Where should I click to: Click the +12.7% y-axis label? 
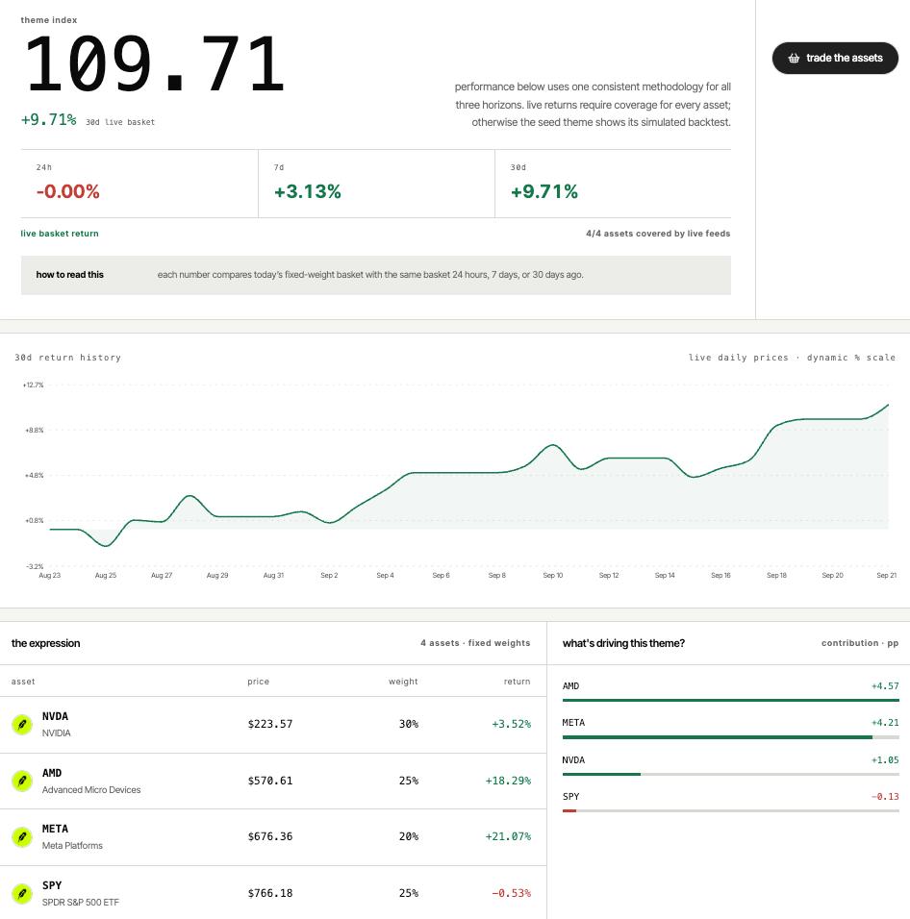(33, 385)
